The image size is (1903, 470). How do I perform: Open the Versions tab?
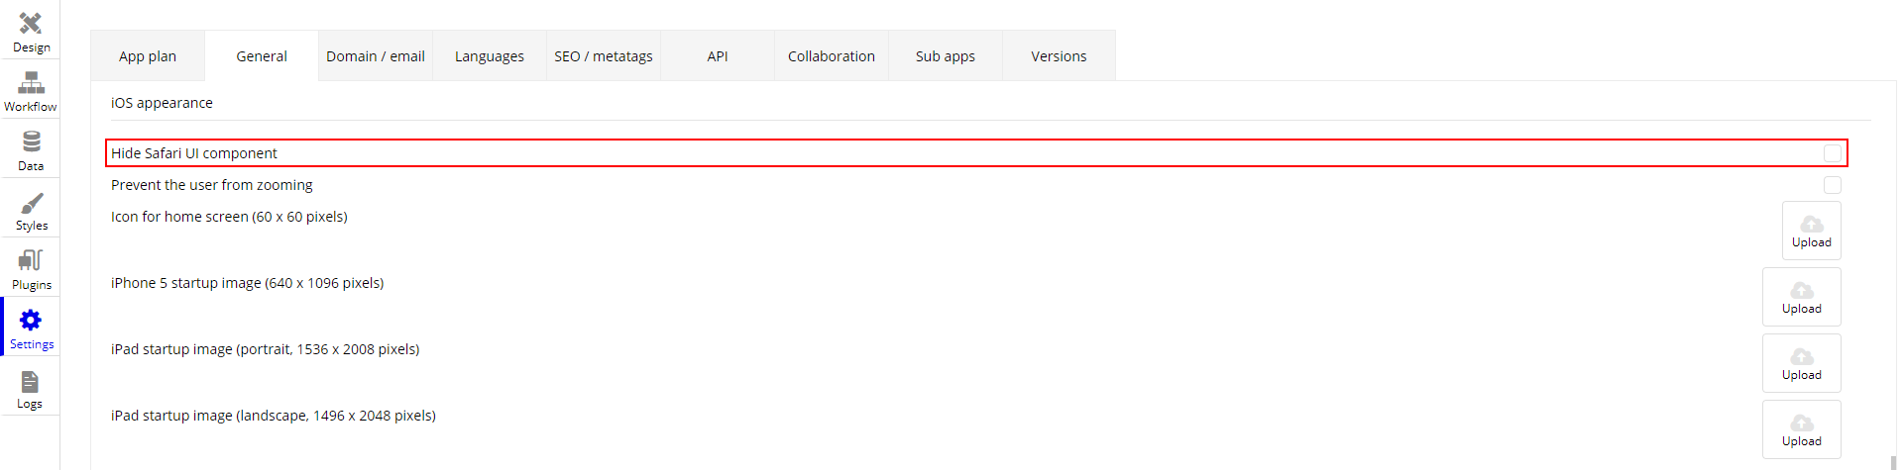point(1060,55)
